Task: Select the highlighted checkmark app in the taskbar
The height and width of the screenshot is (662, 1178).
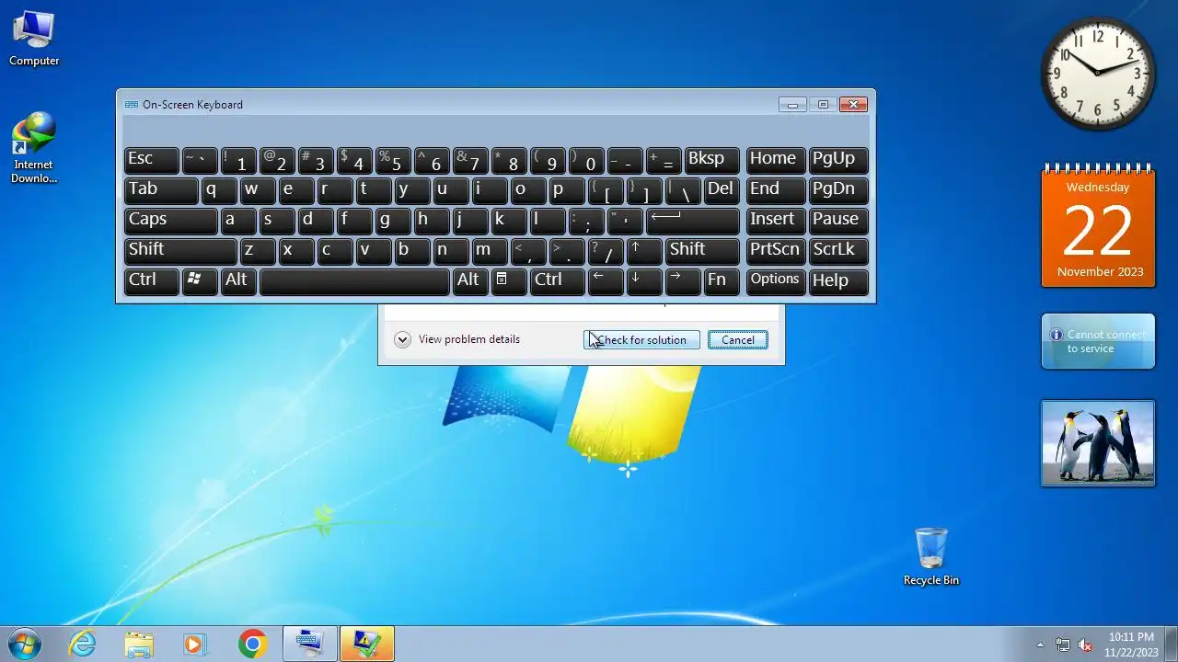Action: [367, 644]
